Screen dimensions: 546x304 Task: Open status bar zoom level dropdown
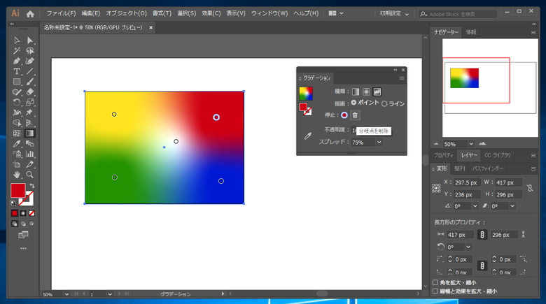[x=66, y=294]
